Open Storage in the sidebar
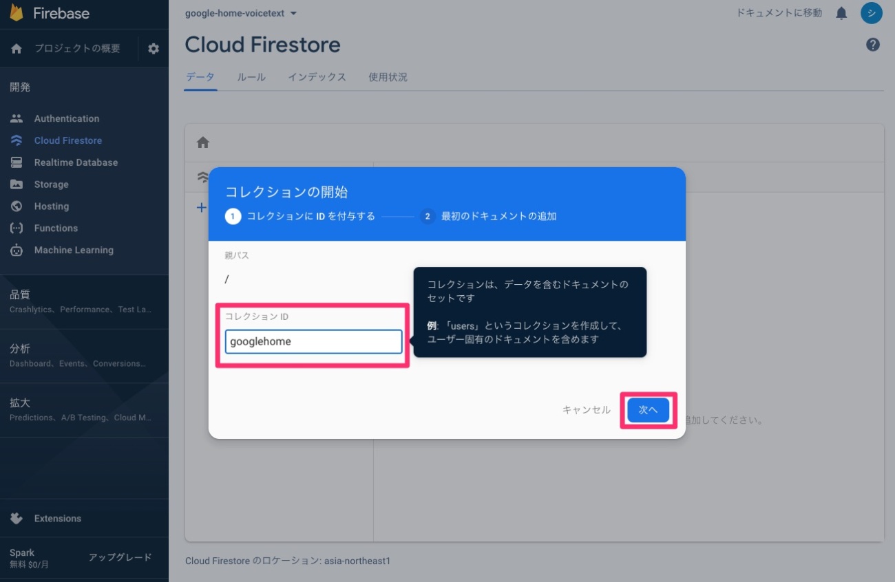The image size is (895, 582). click(x=51, y=184)
